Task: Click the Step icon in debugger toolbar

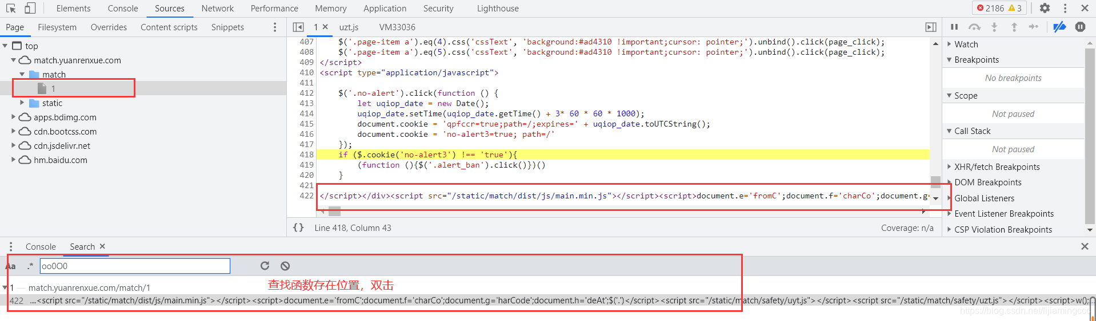Action: click(1034, 27)
